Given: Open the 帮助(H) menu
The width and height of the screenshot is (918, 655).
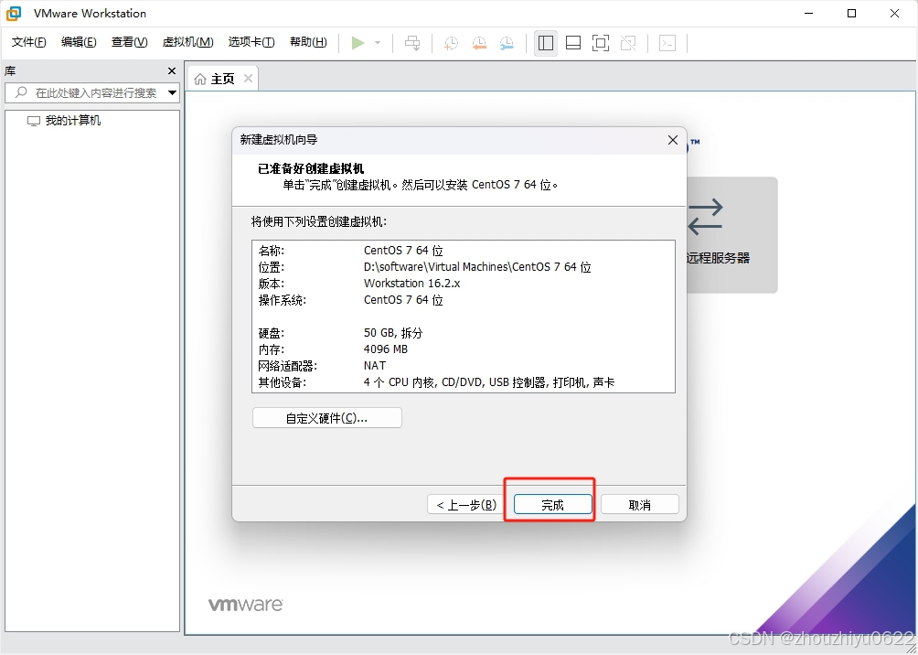Looking at the screenshot, I should (x=308, y=42).
